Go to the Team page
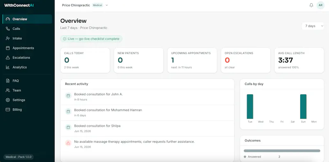 point(27,90)
